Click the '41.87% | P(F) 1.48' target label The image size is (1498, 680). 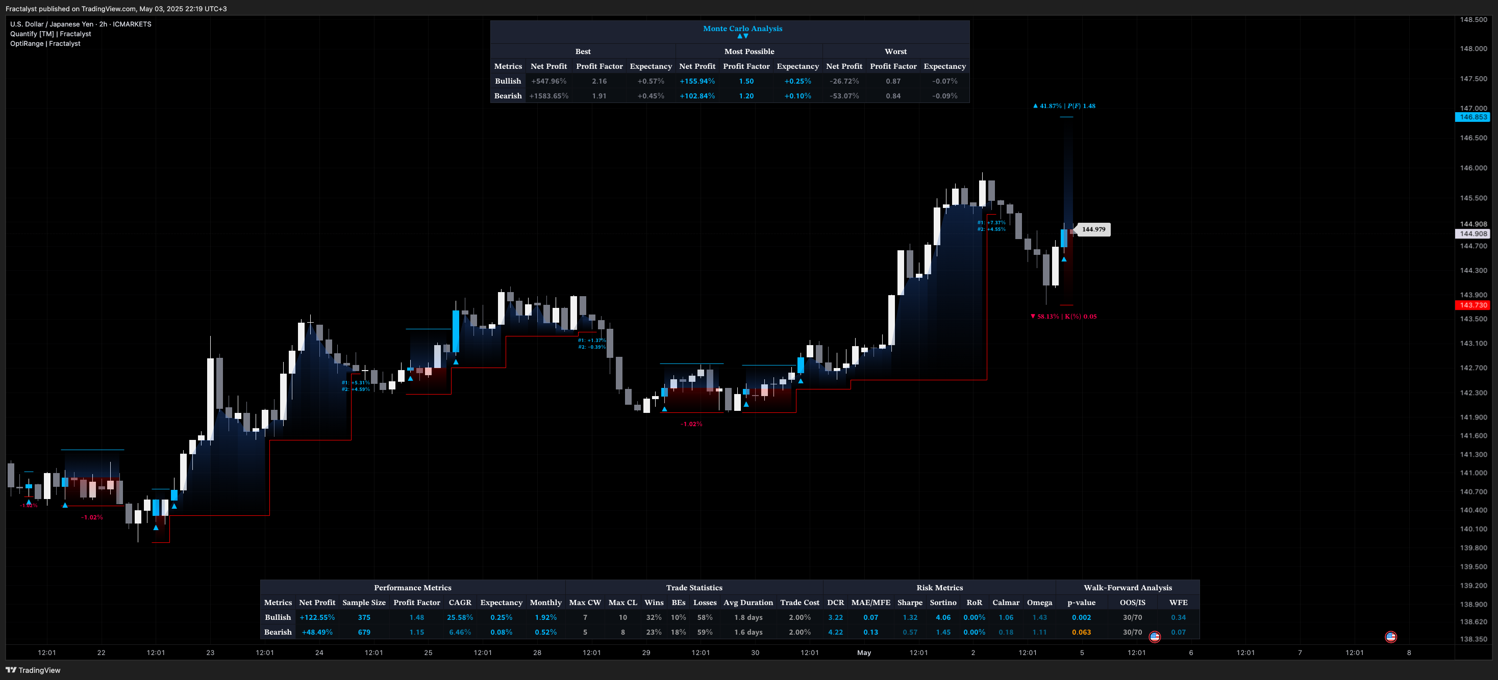click(1064, 106)
